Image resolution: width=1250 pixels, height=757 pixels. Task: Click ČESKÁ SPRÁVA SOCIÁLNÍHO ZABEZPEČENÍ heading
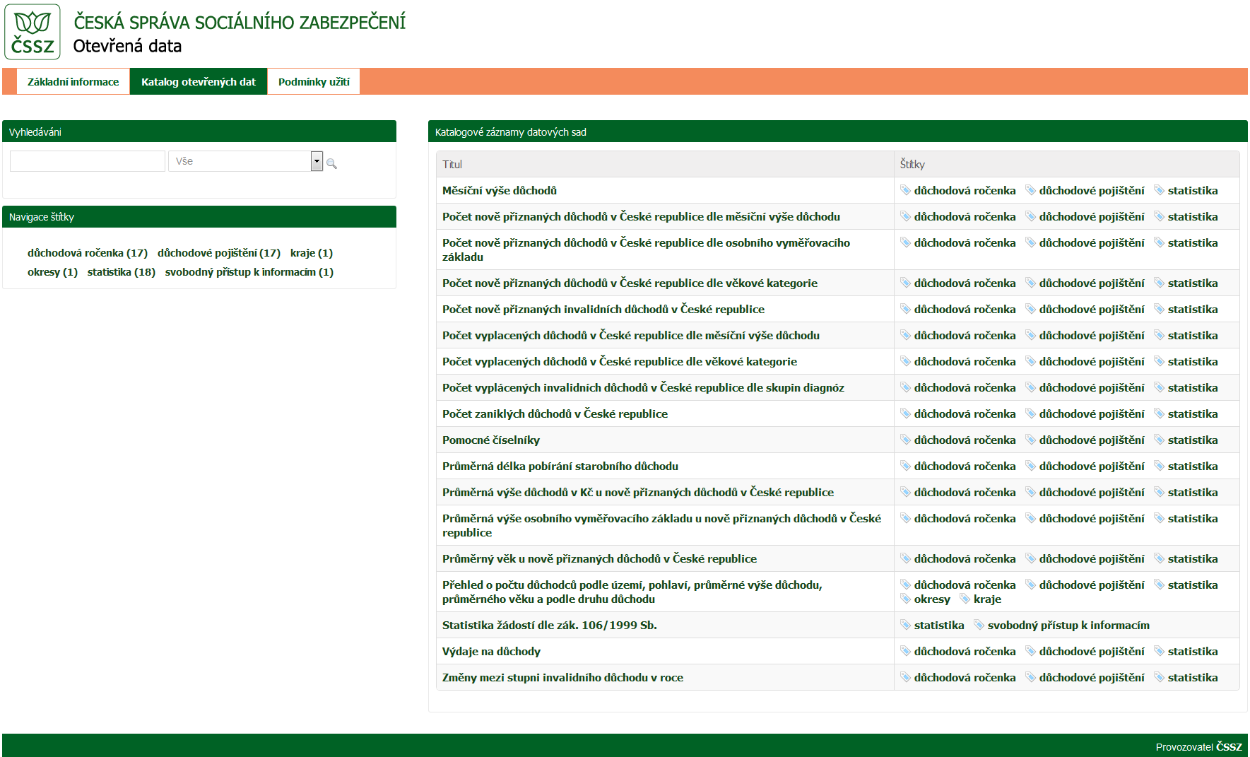(240, 21)
